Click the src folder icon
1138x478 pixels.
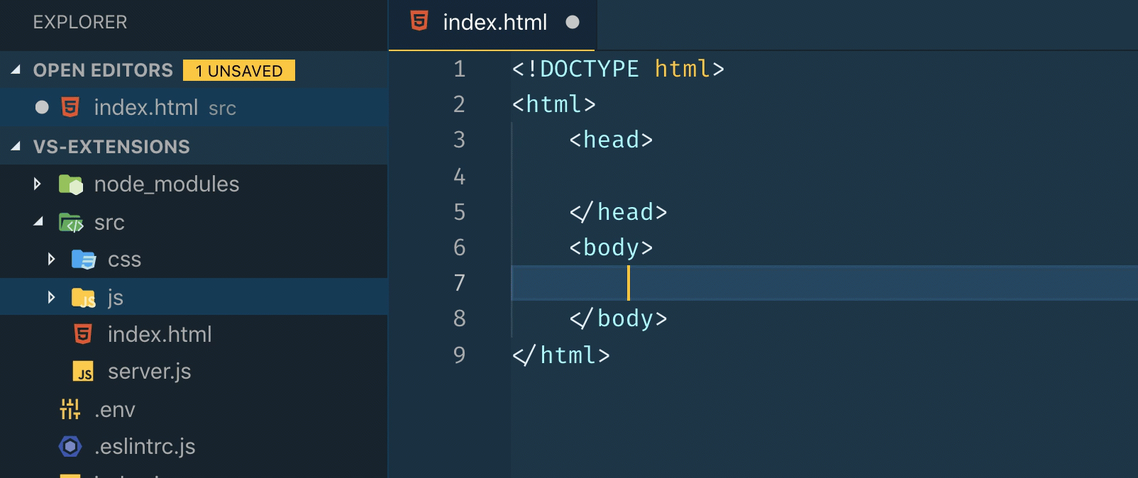71,223
